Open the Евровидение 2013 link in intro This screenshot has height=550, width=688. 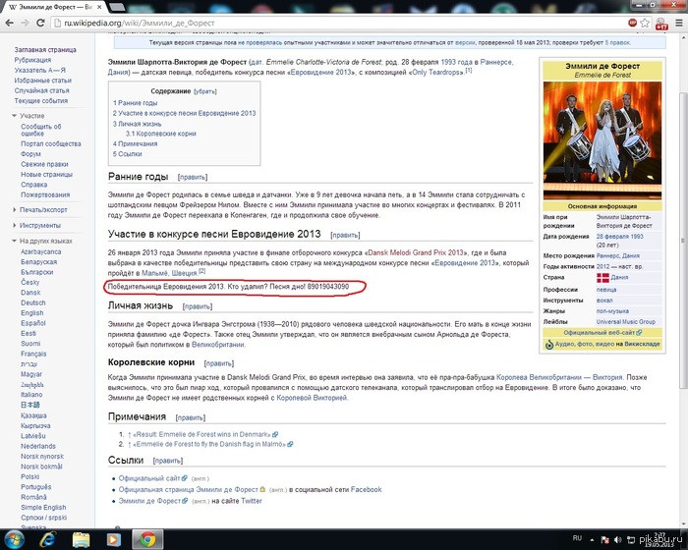[x=321, y=73]
